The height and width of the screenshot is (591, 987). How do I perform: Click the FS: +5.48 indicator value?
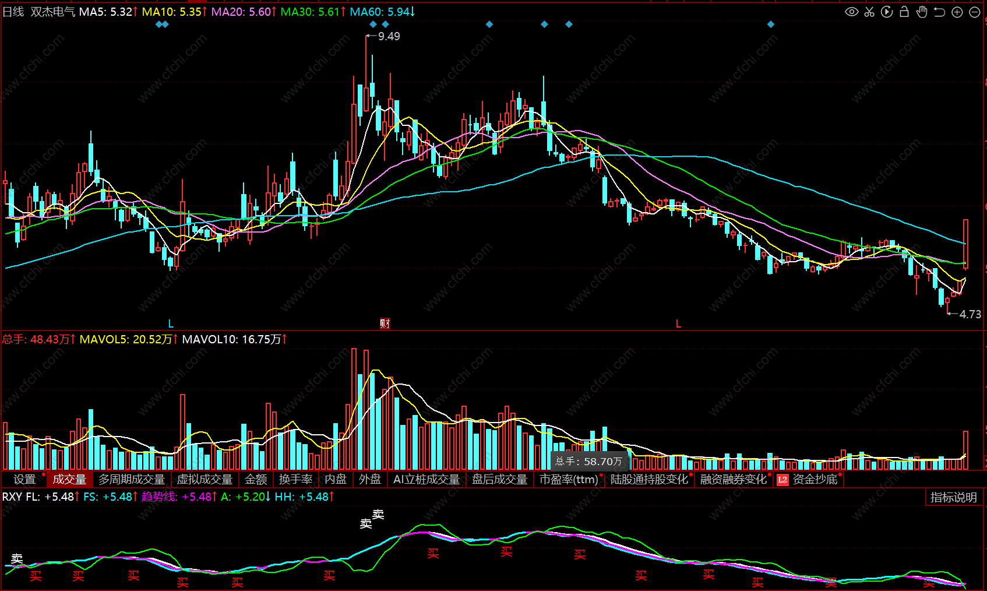point(111,497)
